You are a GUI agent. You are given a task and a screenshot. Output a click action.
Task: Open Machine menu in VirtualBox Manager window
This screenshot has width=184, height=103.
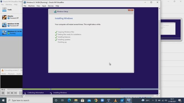[x=9, y=5]
